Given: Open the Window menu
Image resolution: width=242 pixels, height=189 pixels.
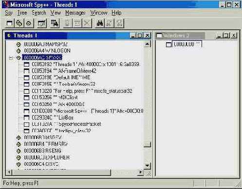Looking at the screenshot, I should [99, 13].
